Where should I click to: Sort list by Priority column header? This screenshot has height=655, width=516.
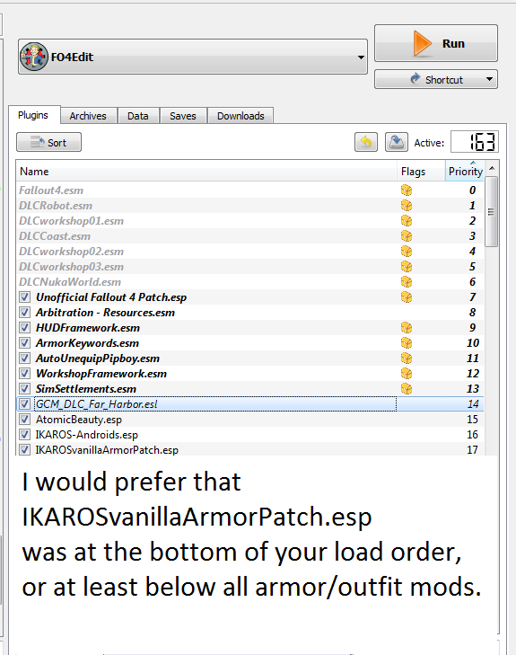(465, 172)
